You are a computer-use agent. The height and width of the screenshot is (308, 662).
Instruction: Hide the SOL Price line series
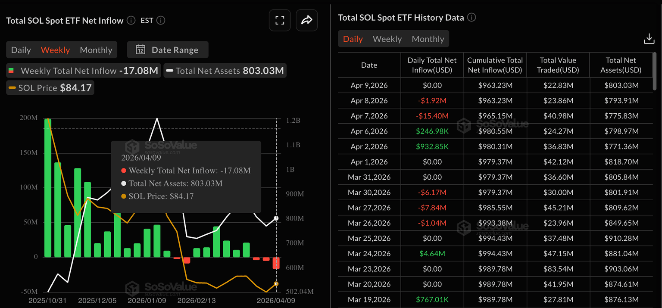[50, 88]
